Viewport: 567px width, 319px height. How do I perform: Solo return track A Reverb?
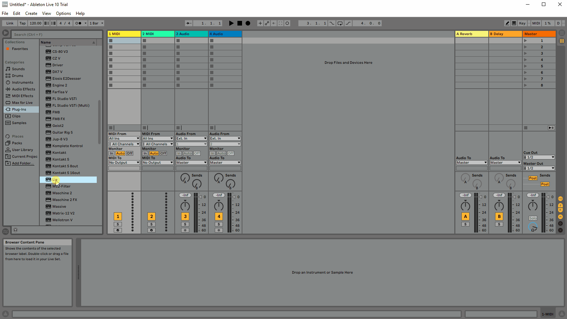tap(466, 224)
